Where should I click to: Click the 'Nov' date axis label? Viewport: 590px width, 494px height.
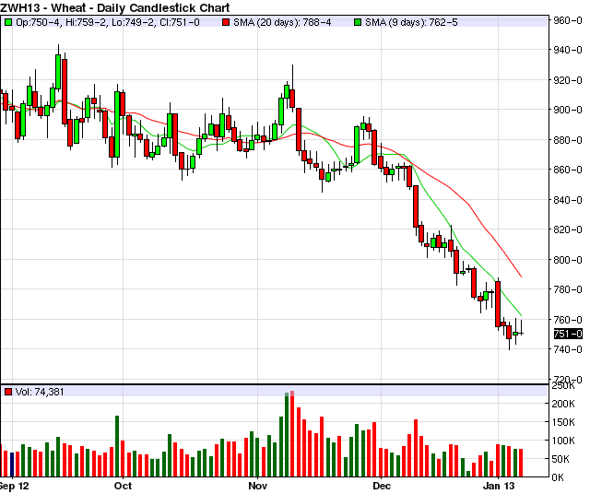click(258, 486)
